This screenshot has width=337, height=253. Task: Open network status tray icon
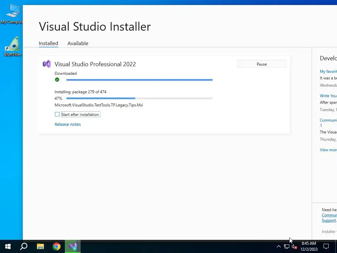click(287, 246)
